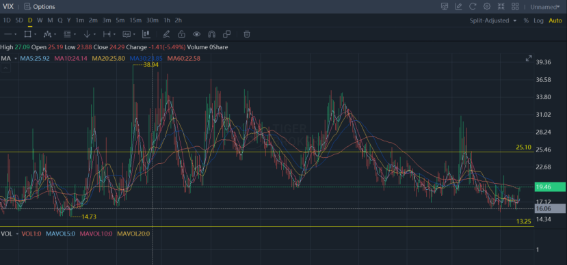Refresh the chart with reload icon
567x265 pixels.
click(x=473, y=6)
